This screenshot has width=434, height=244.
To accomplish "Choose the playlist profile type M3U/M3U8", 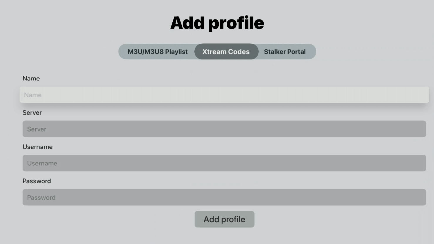I will (157, 52).
